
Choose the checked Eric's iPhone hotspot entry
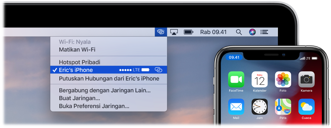(x=108, y=70)
